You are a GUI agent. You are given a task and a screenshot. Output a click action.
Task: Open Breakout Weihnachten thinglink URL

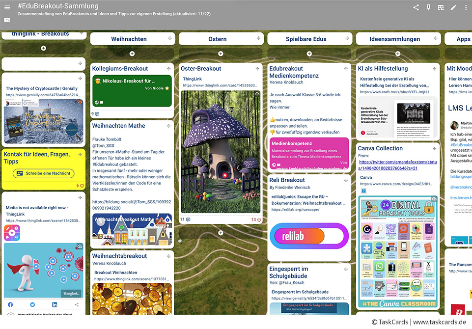[x=132, y=279]
